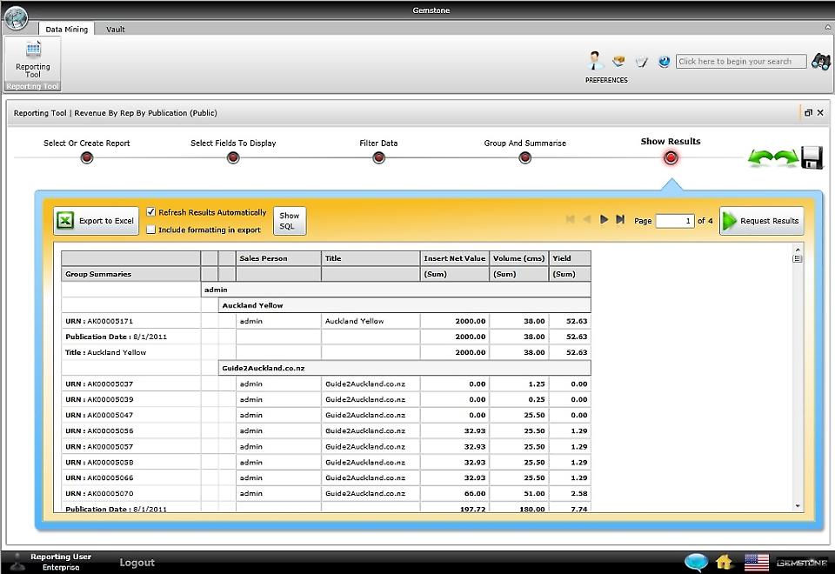Click the Auckland Yellow group header row

[x=404, y=305]
